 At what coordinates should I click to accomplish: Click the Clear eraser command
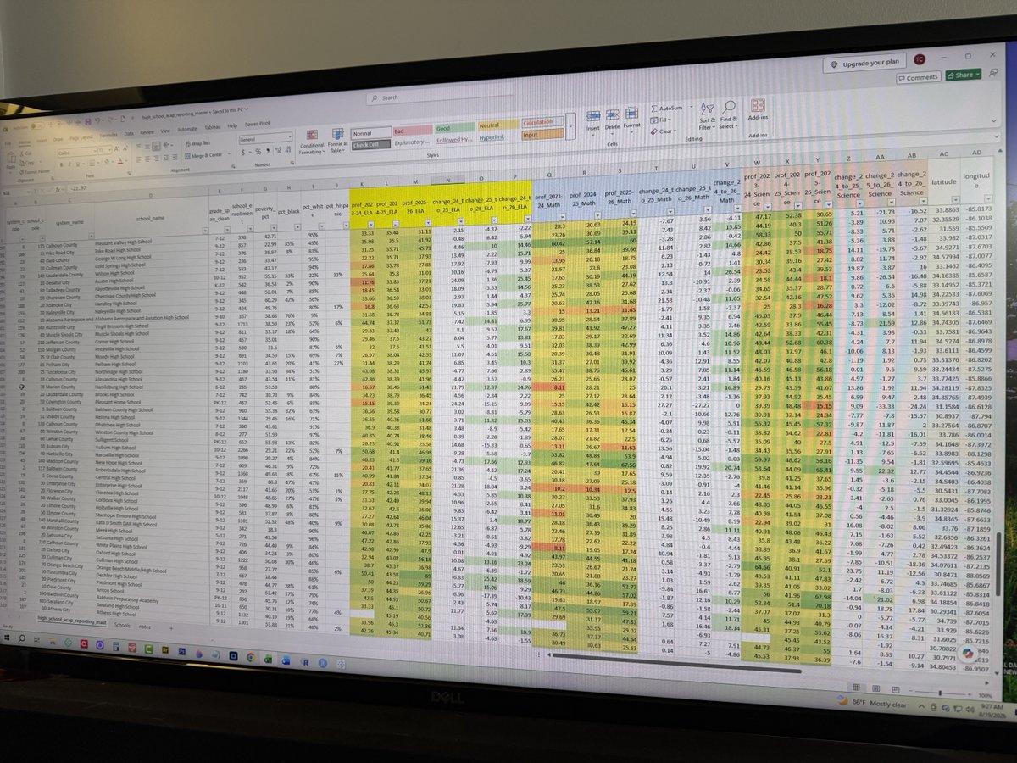coord(662,131)
